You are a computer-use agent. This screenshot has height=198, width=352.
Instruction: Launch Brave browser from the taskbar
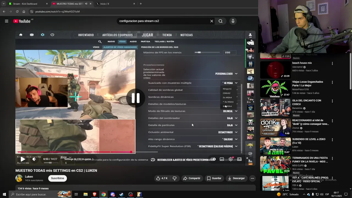coord(95,194)
